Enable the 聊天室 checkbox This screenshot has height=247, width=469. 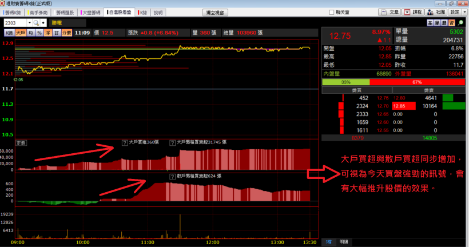[x=332, y=12]
